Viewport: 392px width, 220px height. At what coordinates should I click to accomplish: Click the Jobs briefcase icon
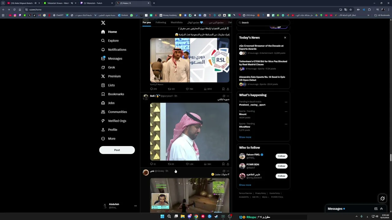point(103,103)
